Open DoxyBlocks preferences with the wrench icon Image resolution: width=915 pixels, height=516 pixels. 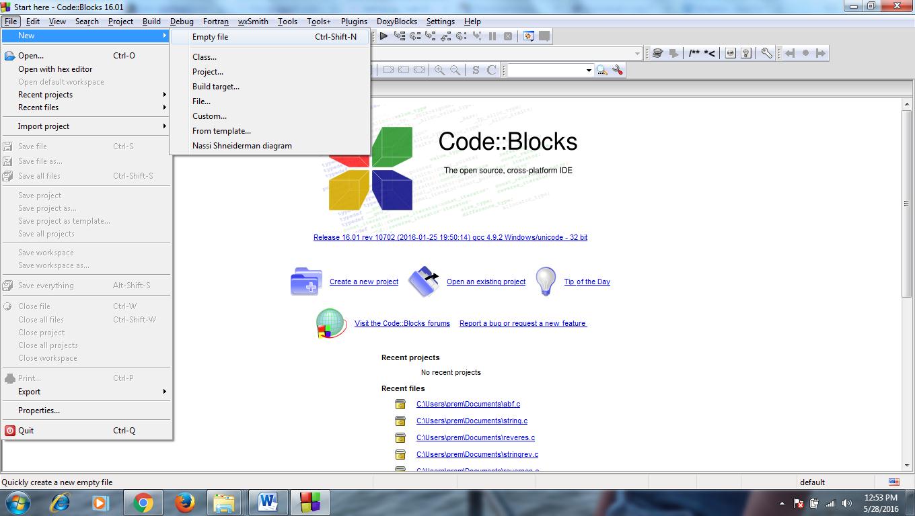point(766,53)
